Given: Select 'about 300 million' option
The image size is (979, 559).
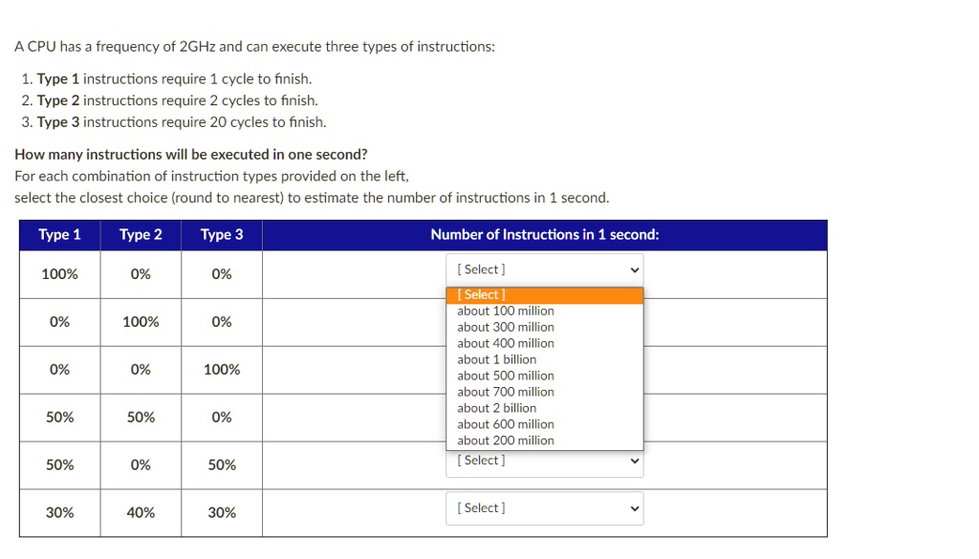Looking at the screenshot, I should pos(544,327).
